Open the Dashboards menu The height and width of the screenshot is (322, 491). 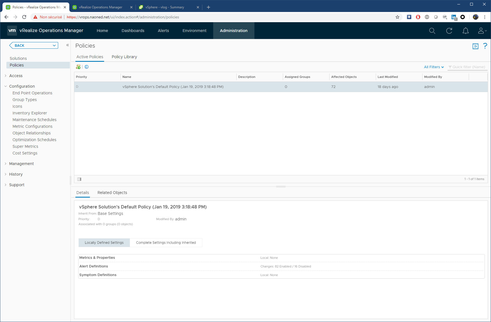pyautogui.click(x=133, y=31)
